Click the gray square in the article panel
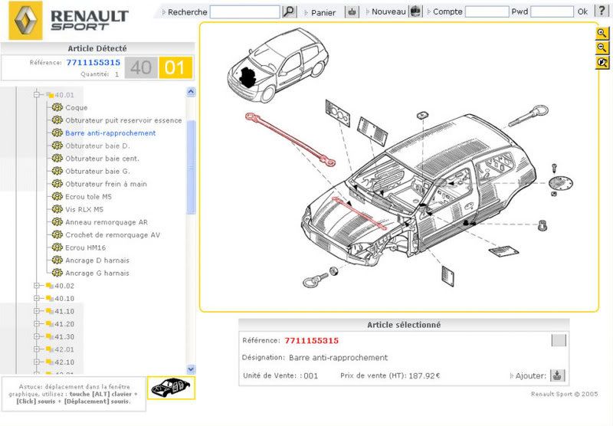The image size is (613, 426). pos(559,340)
